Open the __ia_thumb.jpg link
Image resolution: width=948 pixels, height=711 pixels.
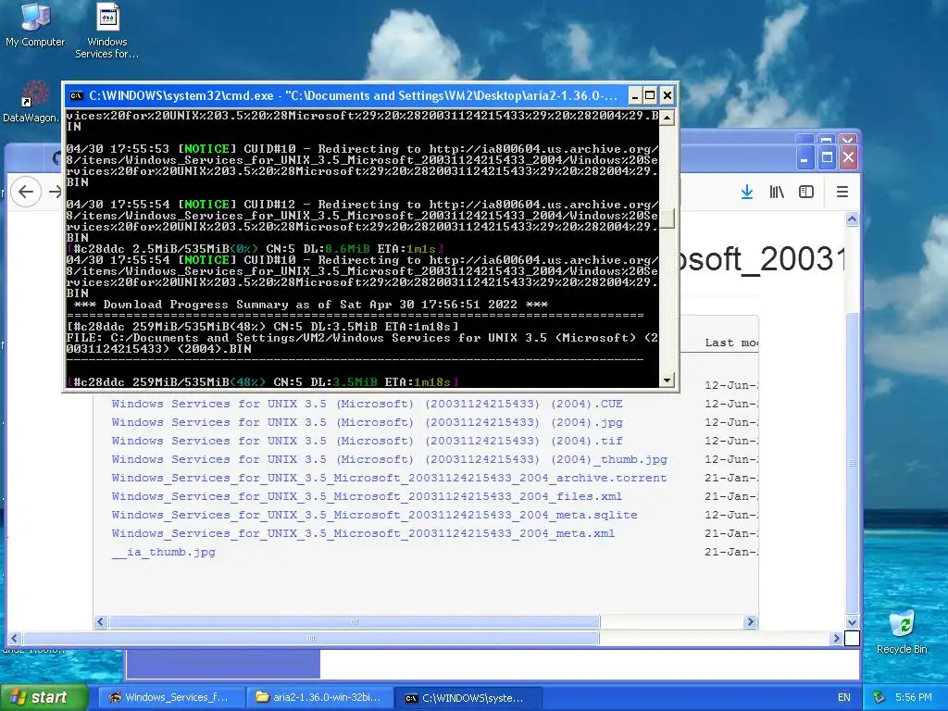(163, 552)
